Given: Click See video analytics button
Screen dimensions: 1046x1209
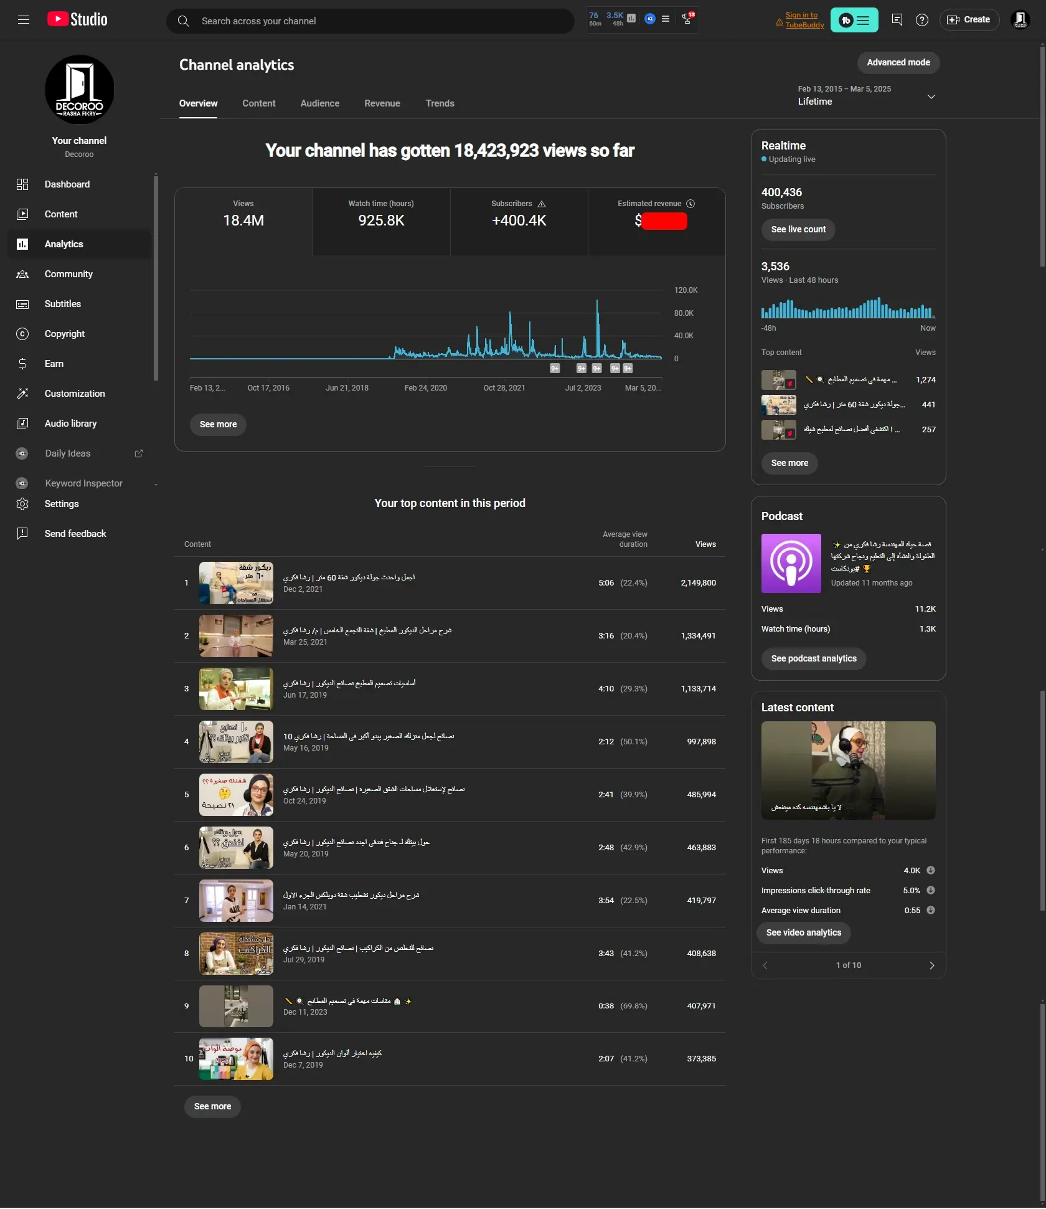Looking at the screenshot, I should pos(804,932).
